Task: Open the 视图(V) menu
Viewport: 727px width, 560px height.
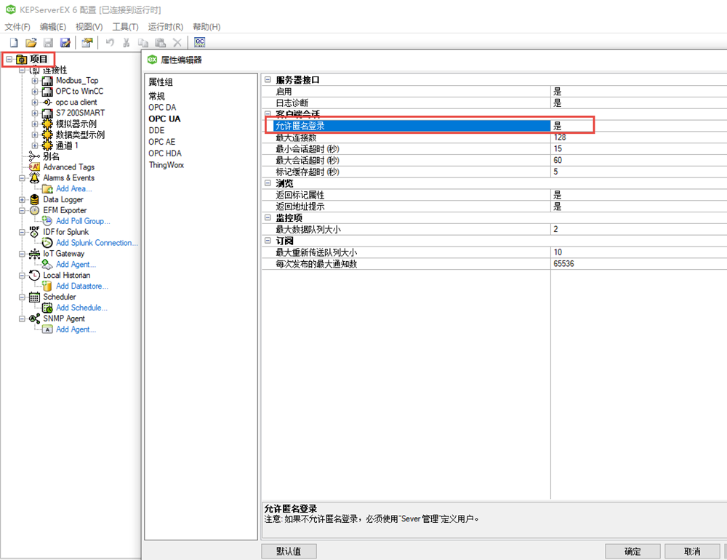Action: click(x=89, y=27)
